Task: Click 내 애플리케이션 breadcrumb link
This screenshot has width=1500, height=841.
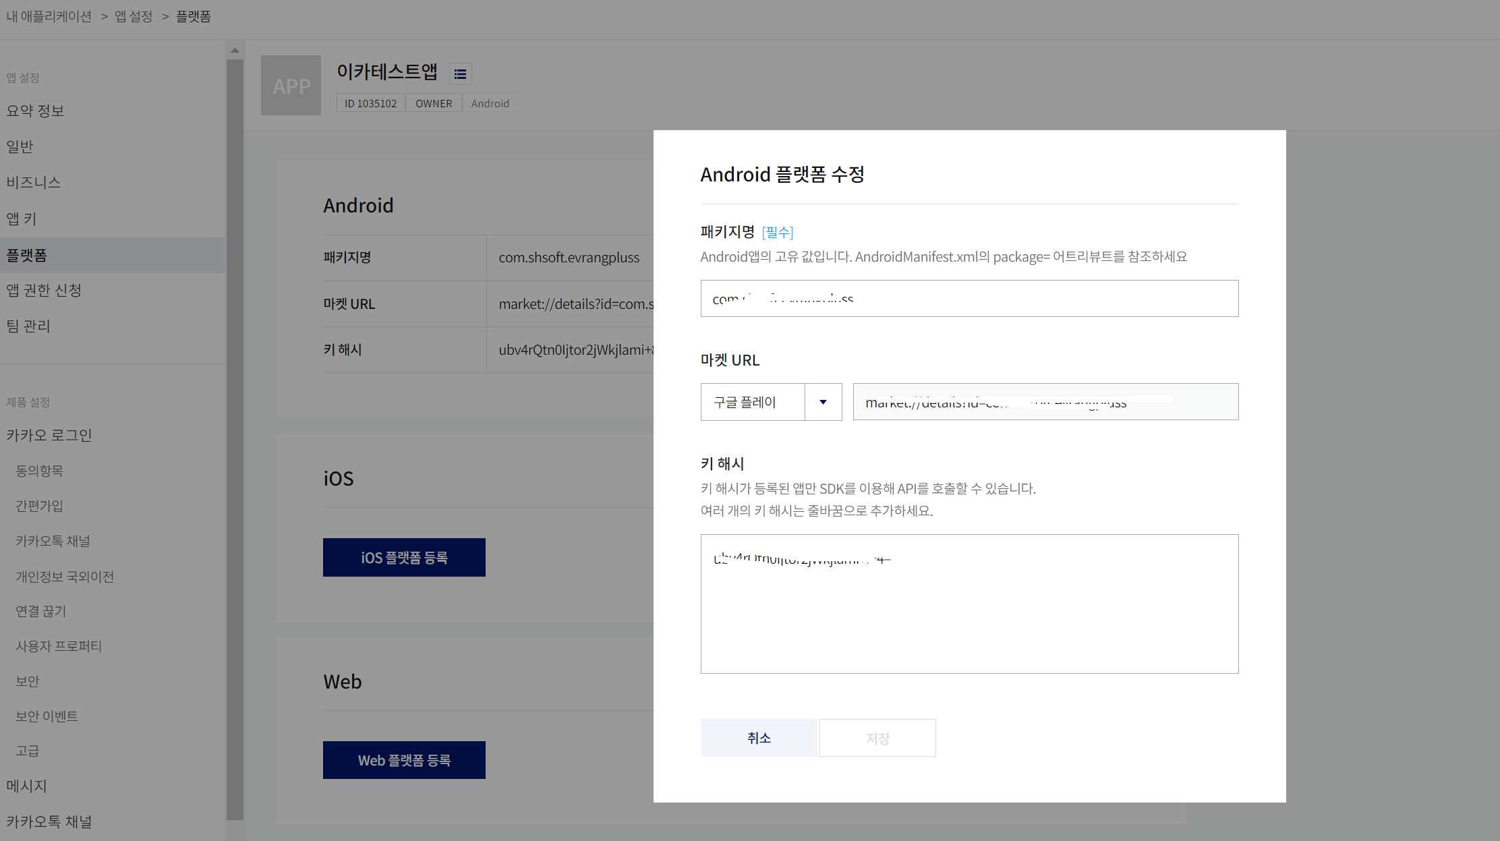Action: pyautogui.click(x=49, y=16)
